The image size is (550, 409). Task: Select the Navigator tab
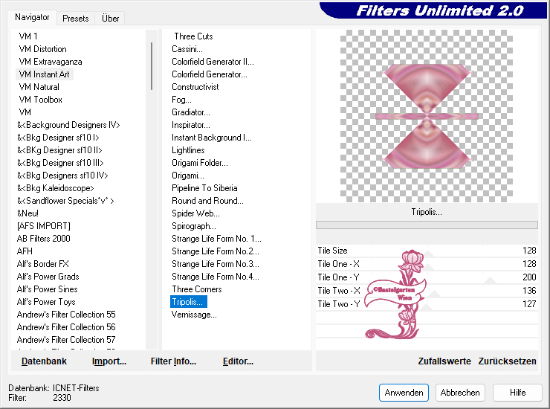[x=33, y=18]
